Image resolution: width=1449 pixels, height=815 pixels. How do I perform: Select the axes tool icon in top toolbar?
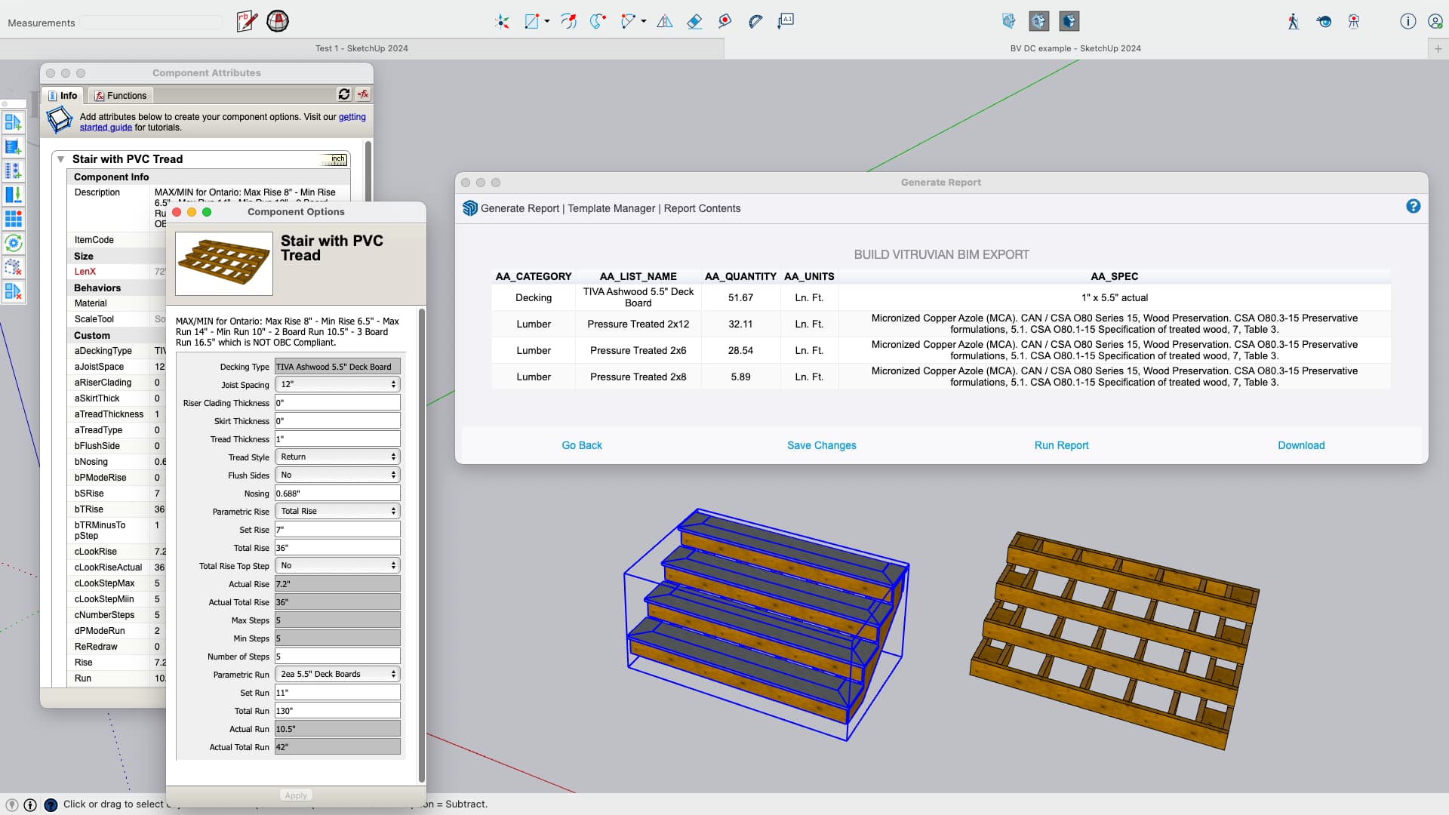(x=502, y=22)
